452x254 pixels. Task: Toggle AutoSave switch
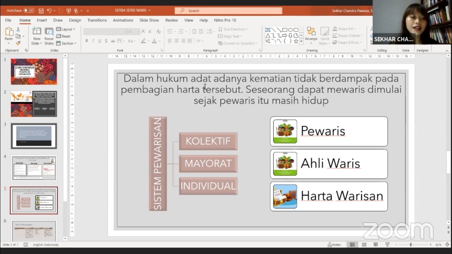pyautogui.click(x=29, y=11)
